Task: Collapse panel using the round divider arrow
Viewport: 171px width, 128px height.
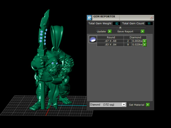Action: coord(120,28)
